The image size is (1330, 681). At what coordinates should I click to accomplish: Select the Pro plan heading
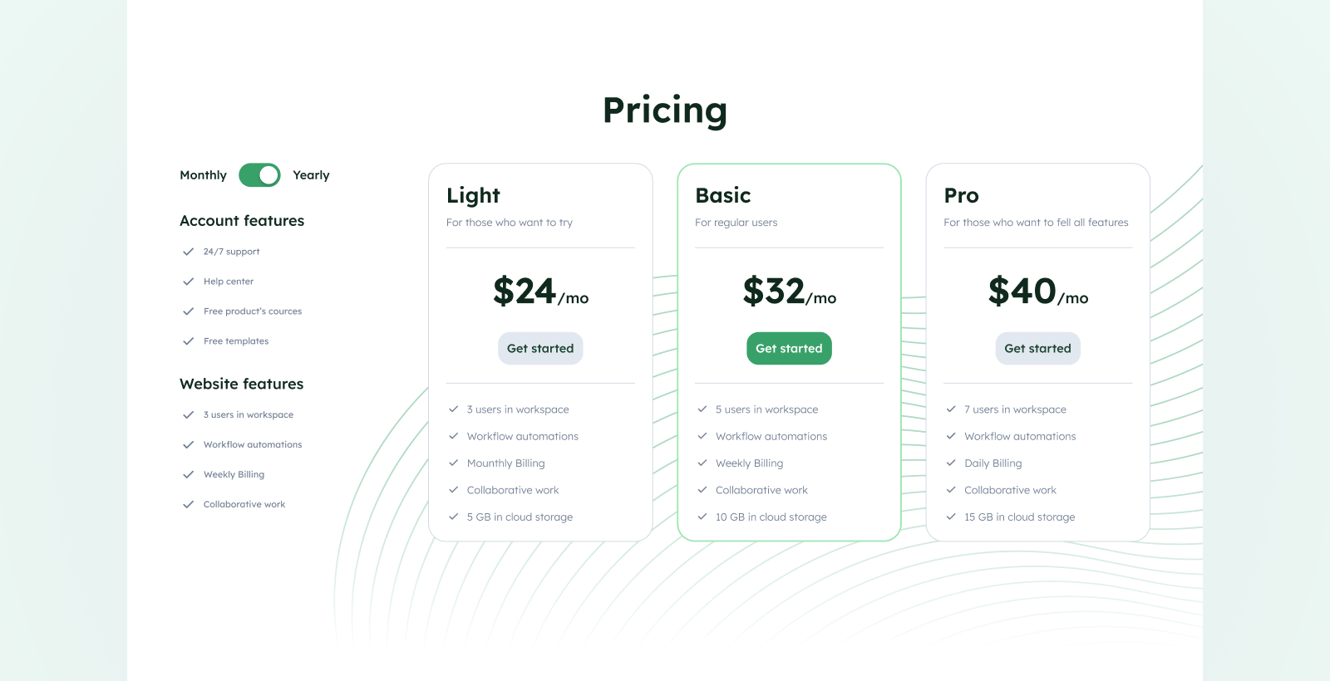[961, 195]
